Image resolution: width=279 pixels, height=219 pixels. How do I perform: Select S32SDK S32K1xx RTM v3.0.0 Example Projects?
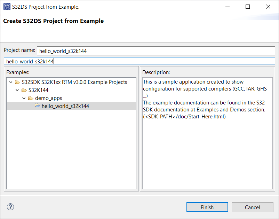tap(74, 82)
